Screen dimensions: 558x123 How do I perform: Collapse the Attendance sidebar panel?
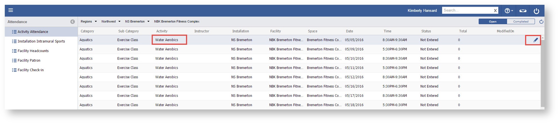[73, 22]
